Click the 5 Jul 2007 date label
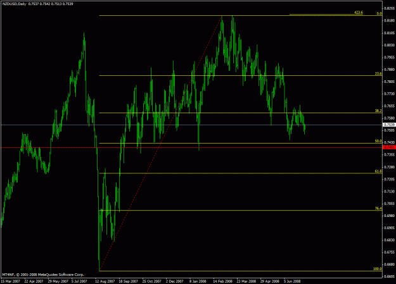 pyautogui.click(x=79, y=281)
